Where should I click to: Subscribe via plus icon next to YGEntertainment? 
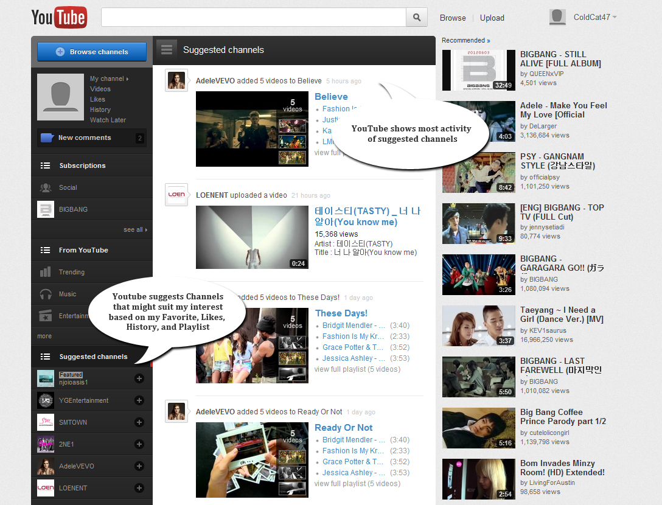pos(139,400)
